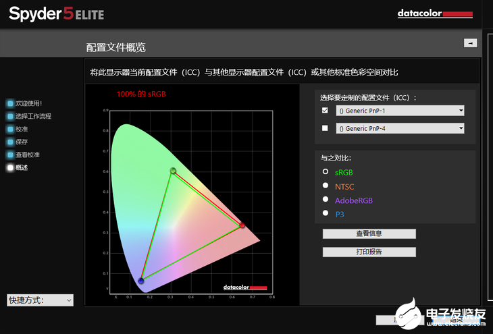Select the 选择工作流程 step indicator
Screen dimensions: 493x334
click(10, 116)
